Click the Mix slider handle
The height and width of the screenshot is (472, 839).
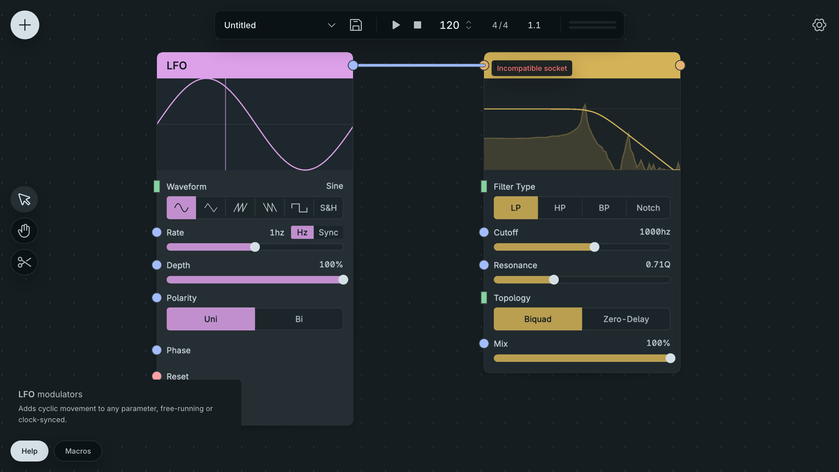pyautogui.click(x=670, y=358)
